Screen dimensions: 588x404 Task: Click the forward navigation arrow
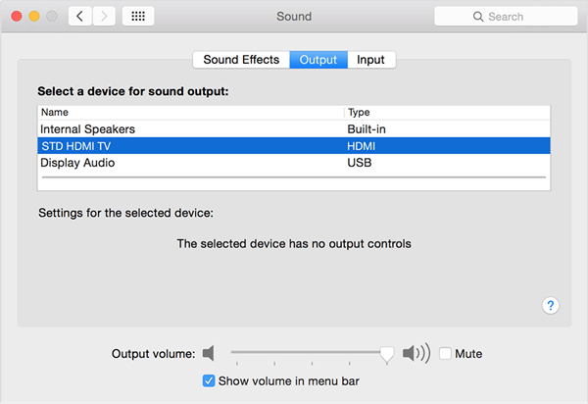pyautogui.click(x=104, y=17)
